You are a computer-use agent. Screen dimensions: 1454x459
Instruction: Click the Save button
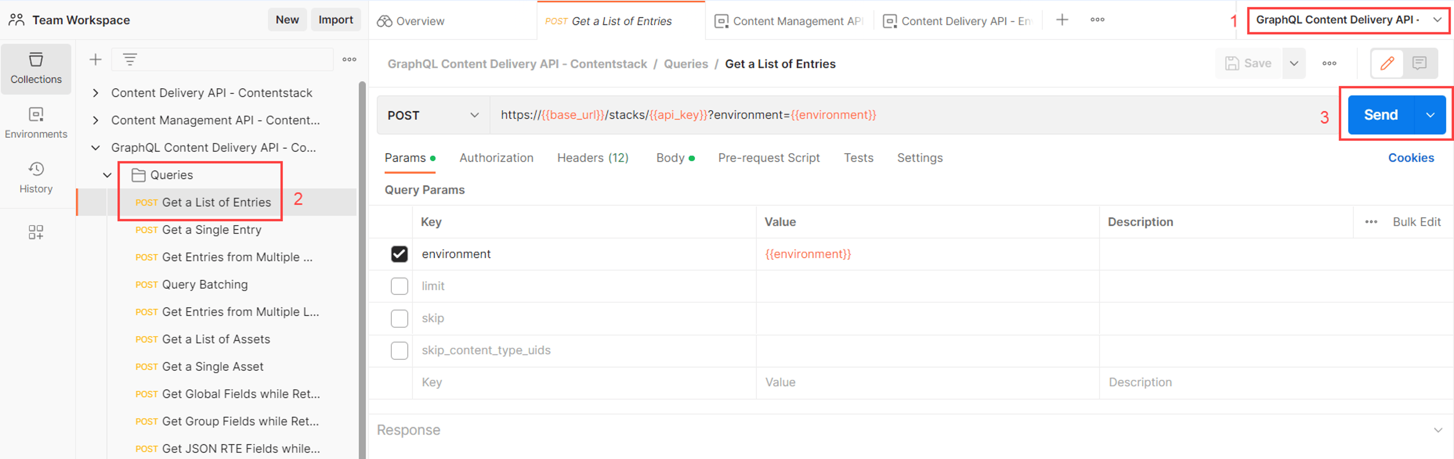(1248, 63)
